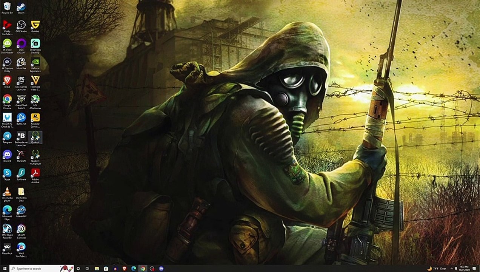480x272 pixels.
Task: Select the MP3 Skype Recorder icon
Action: point(7,231)
